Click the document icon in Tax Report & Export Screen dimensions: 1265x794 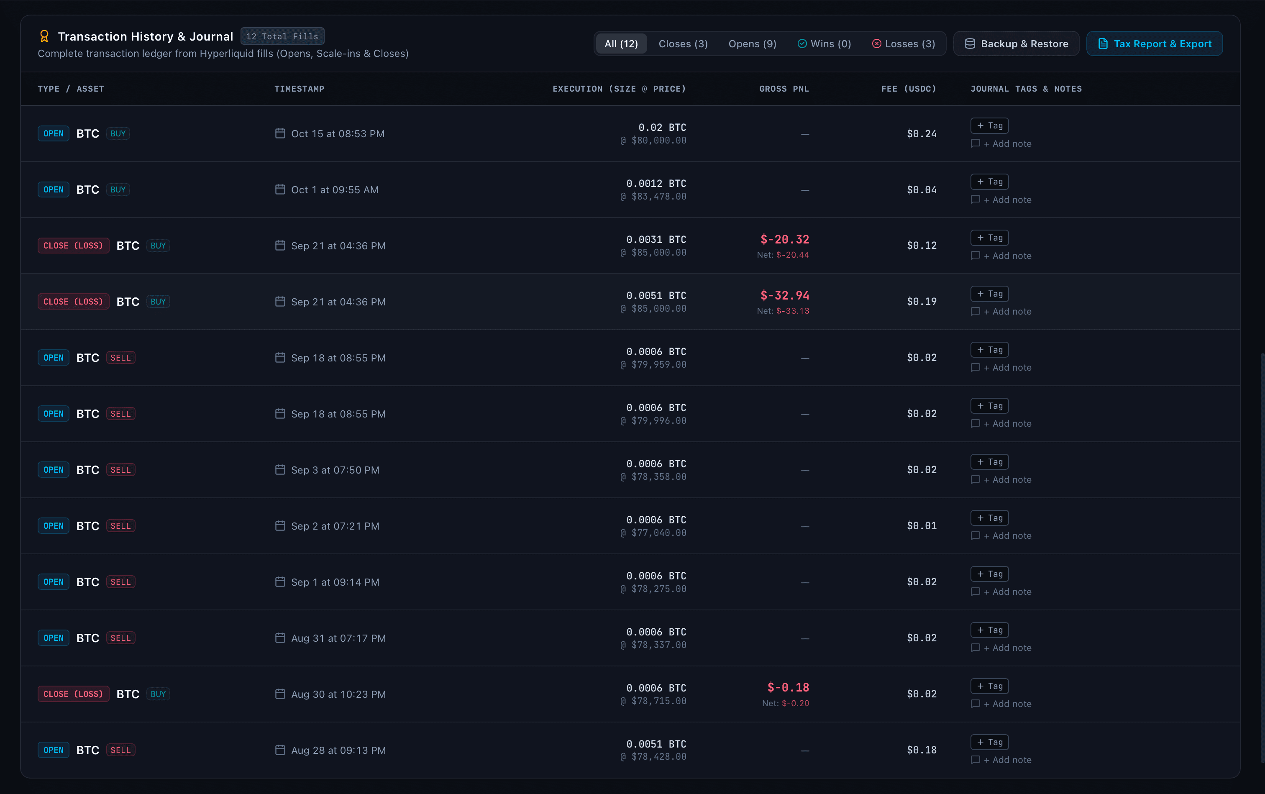click(x=1103, y=44)
